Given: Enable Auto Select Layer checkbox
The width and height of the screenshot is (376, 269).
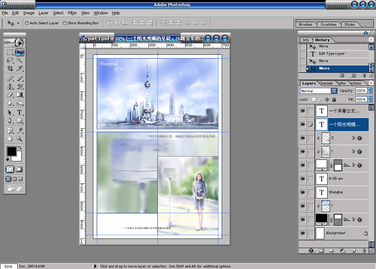Looking at the screenshot, I should (27, 23).
